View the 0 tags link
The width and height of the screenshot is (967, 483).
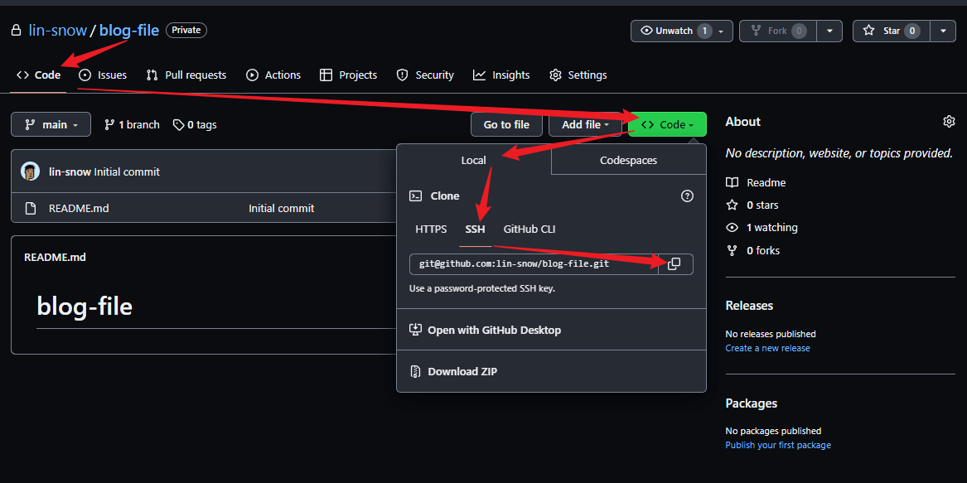(x=195, y=124)
